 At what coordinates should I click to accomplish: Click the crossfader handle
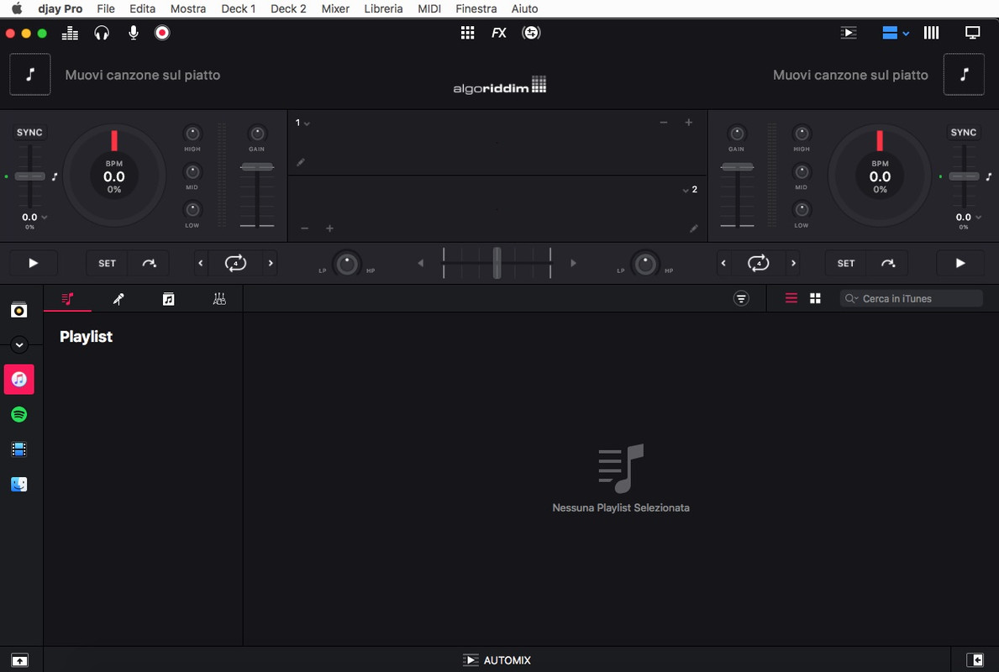click(x=497, y=263)
